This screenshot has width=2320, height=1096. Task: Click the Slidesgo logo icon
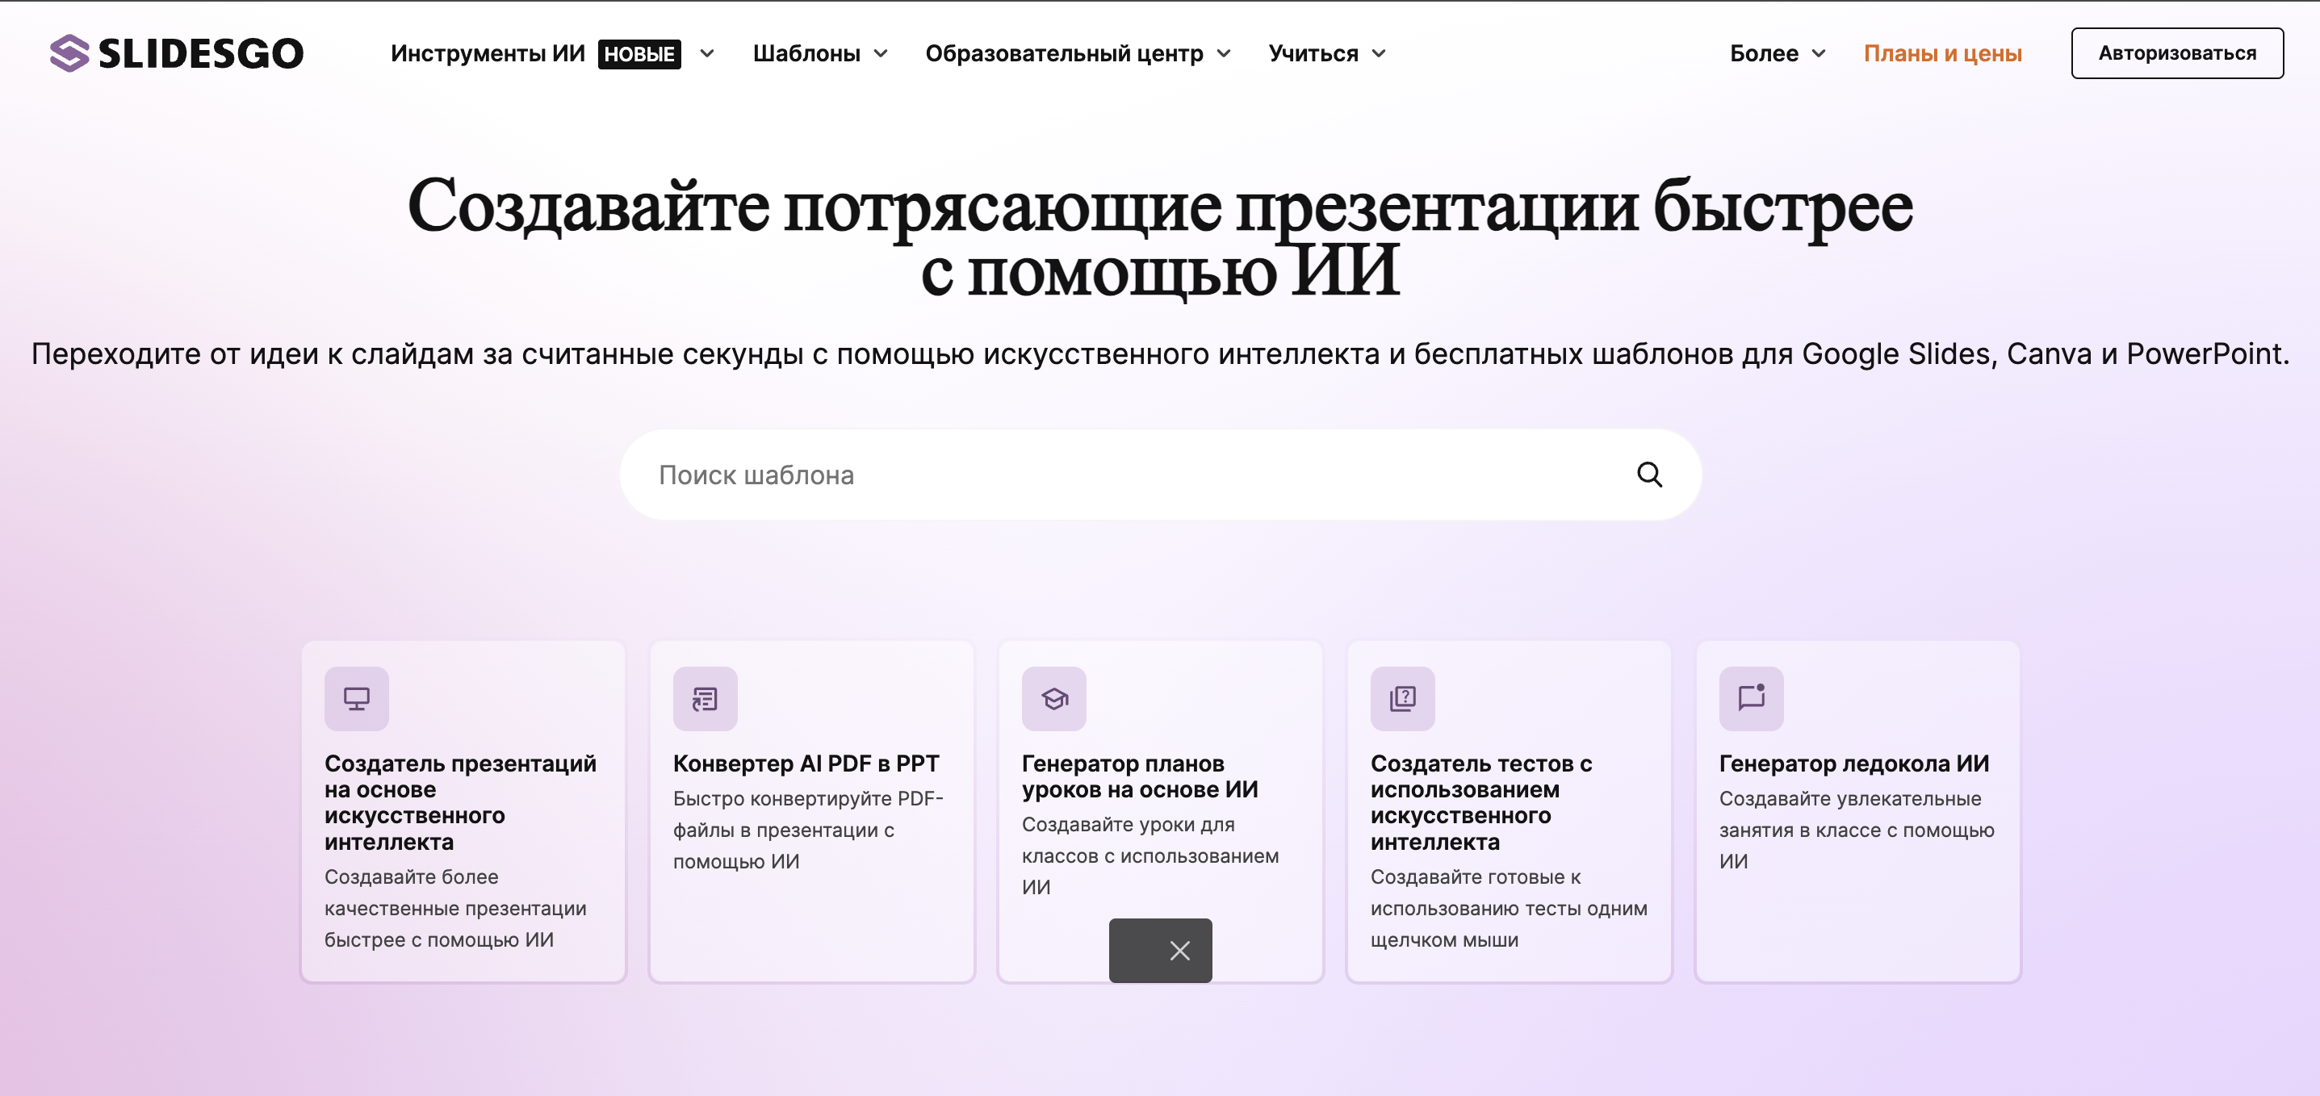click(x=69, y=52)
